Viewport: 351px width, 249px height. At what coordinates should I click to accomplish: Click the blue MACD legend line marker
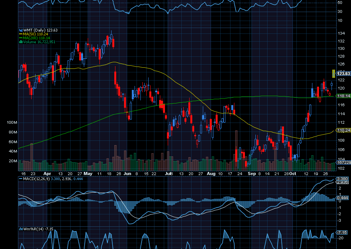point(21,179)
